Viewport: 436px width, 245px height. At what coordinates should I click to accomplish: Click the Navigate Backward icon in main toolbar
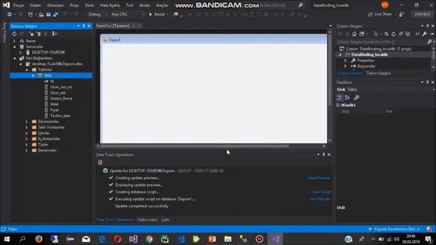[10, 14]
